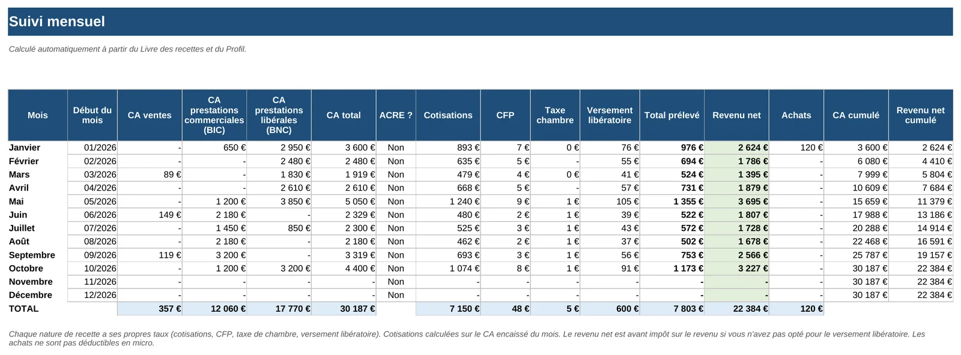Image resolution: width=961 pixels, height=355 pixels.
Task: Select the 'Taxe chambre' header
Action: (x=555, y=115)
